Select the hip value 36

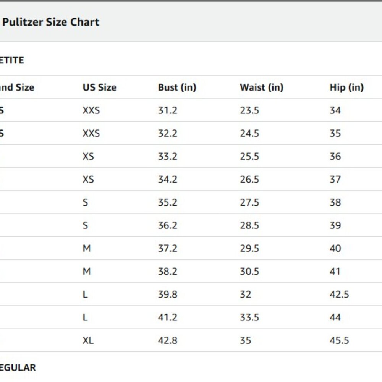coord(335,156)
